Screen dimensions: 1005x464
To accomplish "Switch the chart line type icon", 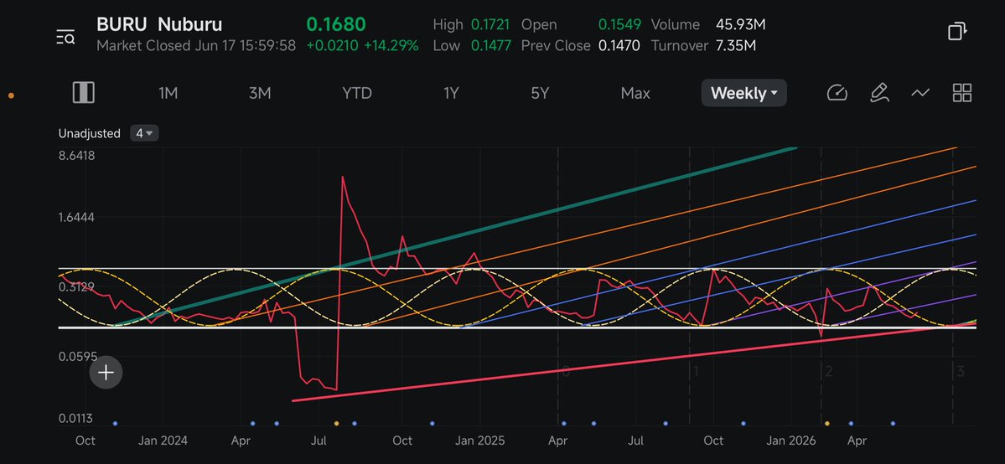I will pyautogui.click(x=920, y=93).
